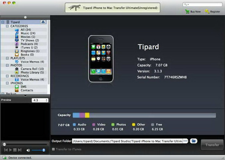Collapse the PLAYLISTS section
This screenshot has height=160, width=225.
[x=7, y=58]
